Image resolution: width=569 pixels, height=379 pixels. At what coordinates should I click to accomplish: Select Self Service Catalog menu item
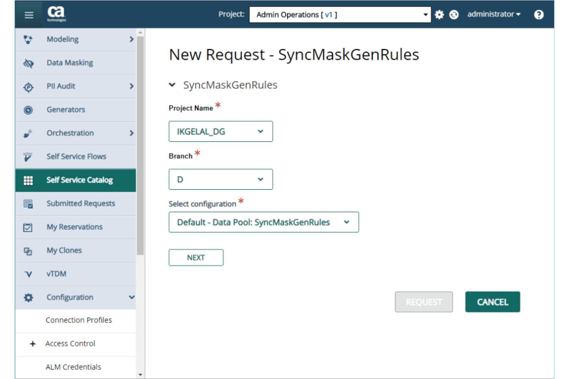[76, 180]
